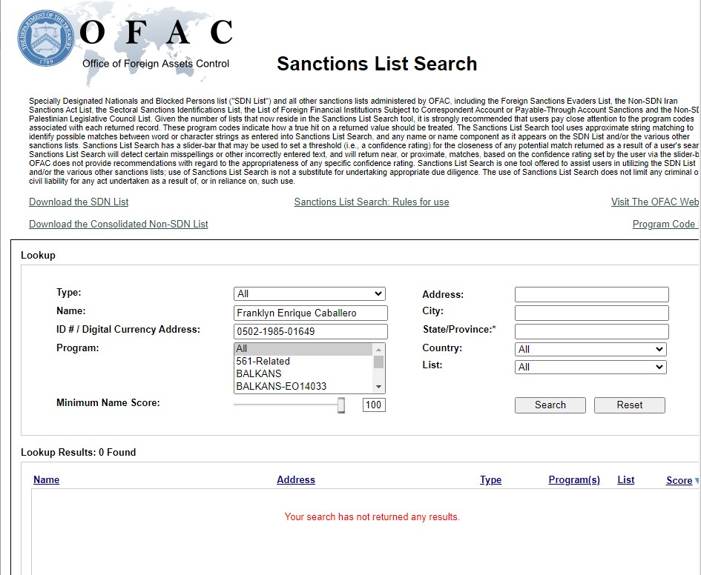Open the Type dropdown
The image size is (701, 575).
tap(309, 293)
